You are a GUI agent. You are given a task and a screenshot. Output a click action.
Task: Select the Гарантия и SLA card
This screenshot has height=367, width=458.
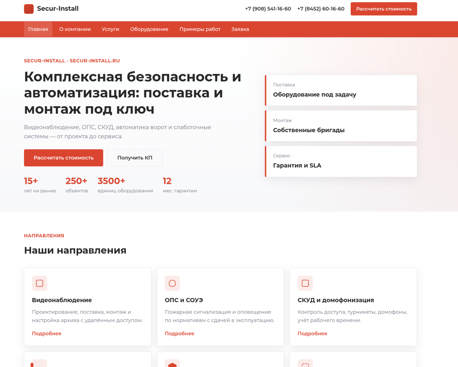[x=341, y=161]
